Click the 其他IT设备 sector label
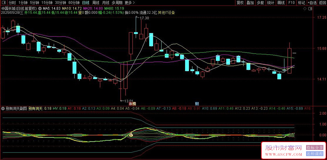327x160 pixels. (166, 13)
